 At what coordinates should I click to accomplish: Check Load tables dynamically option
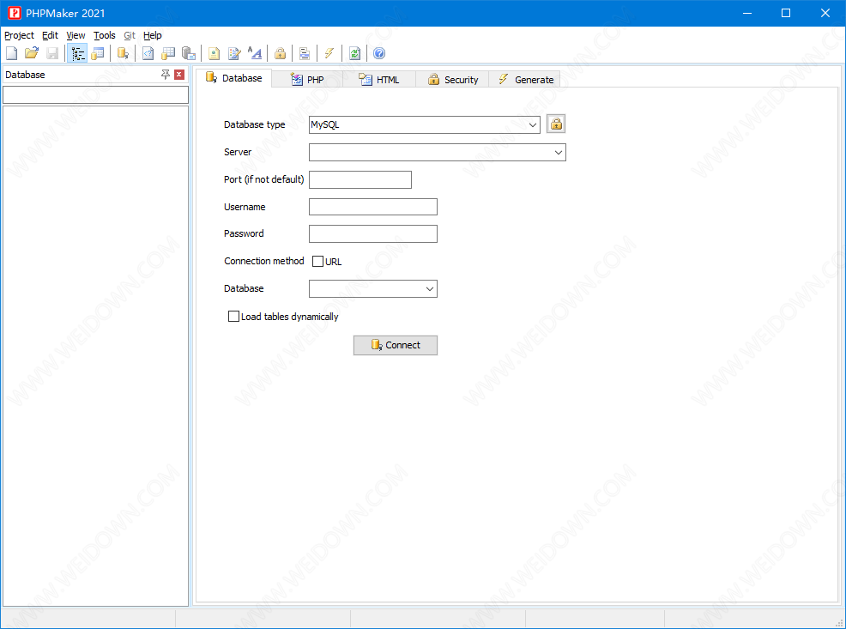click(233, 317)
